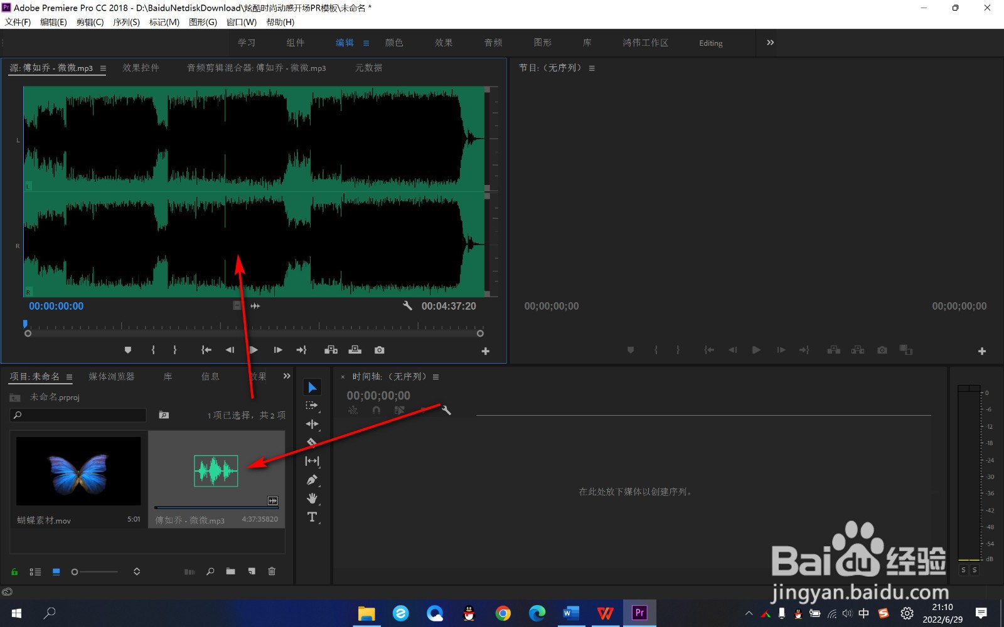The image size is (1004, 627).
Task: Open Program monitor panel menu
Action: (592, 68)
